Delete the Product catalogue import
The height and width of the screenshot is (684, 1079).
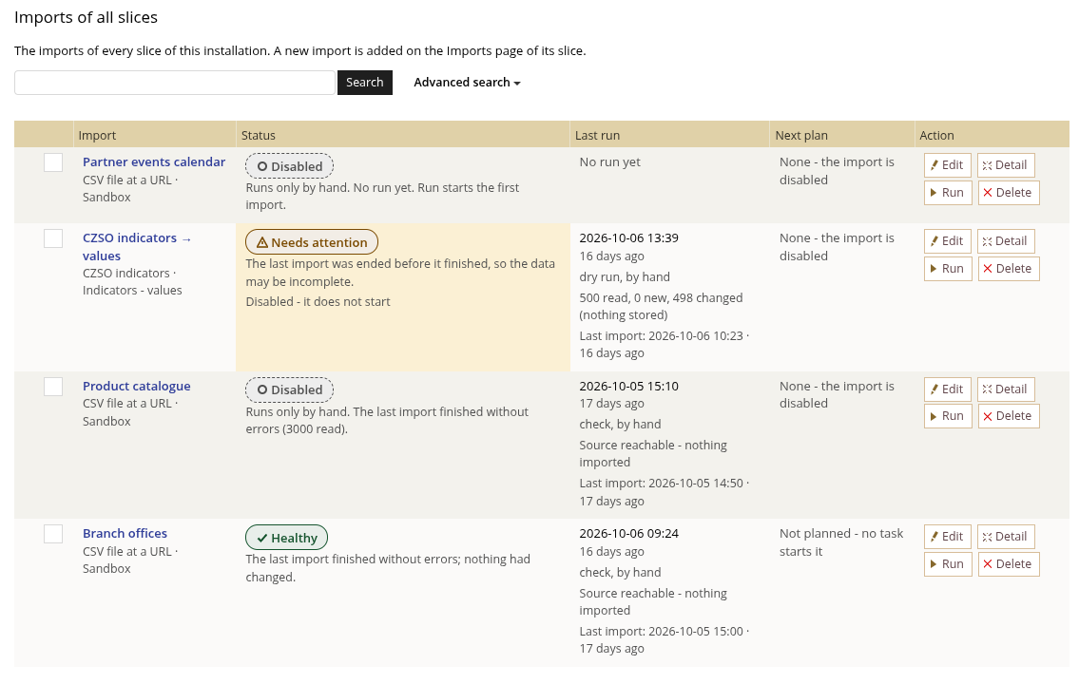point(1008,416)
